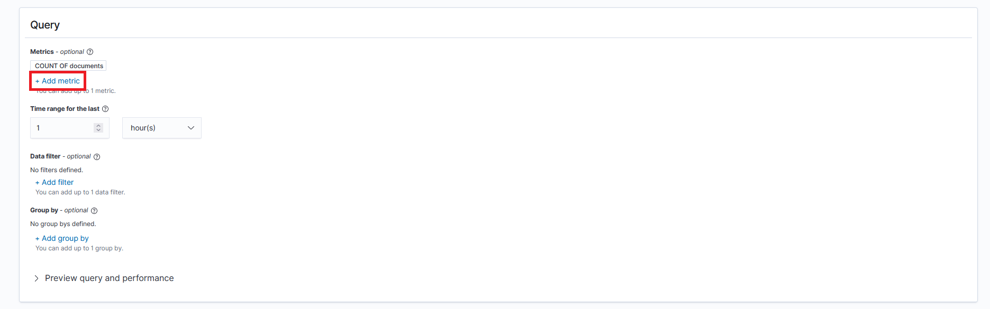Click the Data filter - optional label
The width and height of the screenshot is (990, 309).
pos(60,156)
